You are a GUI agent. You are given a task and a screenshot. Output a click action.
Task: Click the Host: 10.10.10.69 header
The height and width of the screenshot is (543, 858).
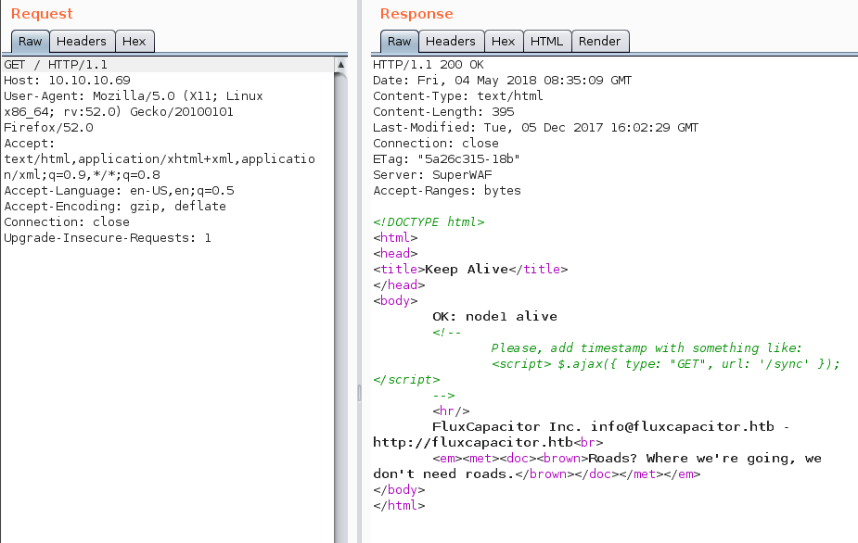(68, 81)
